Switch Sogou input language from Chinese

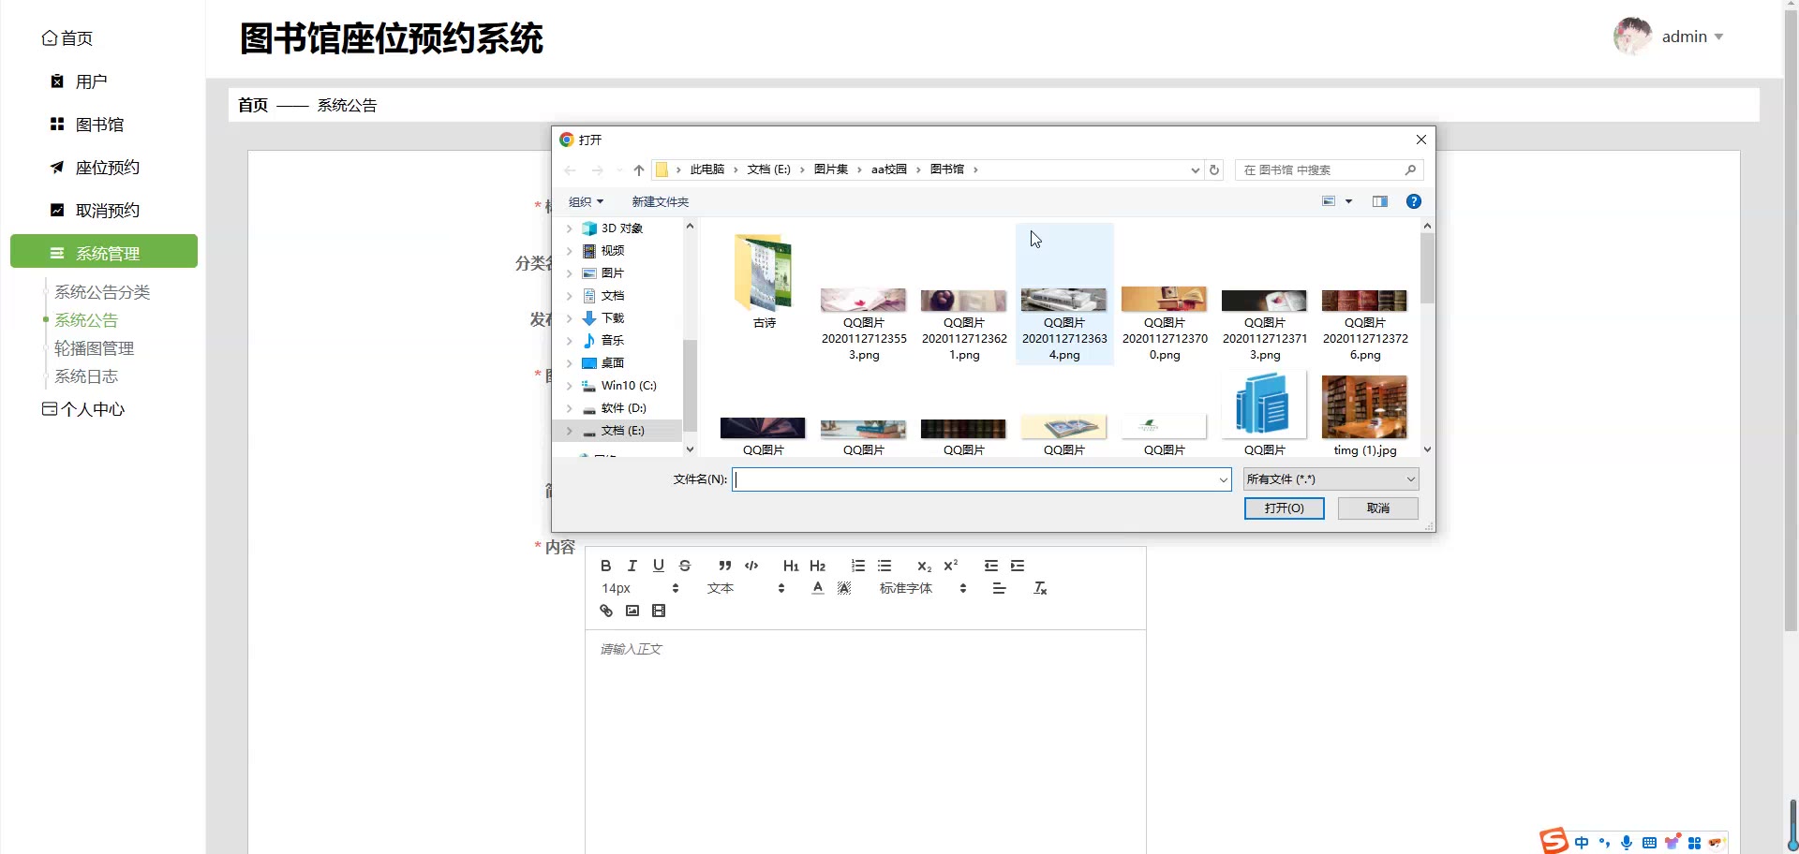point(1582,842)
